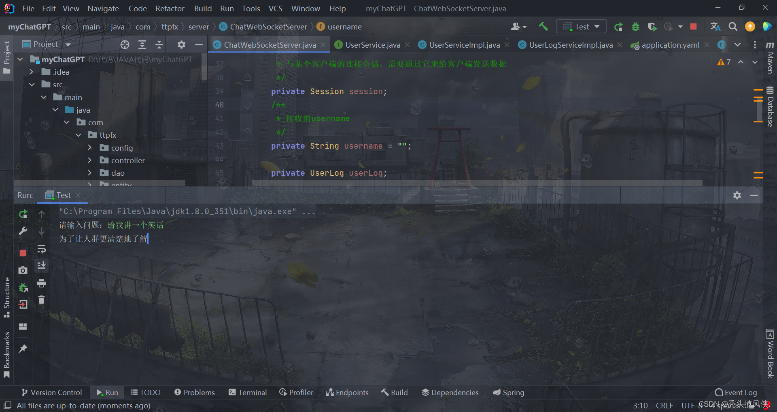
Task: Switch to UserService.java tab
Action: [x=373, y=45]
